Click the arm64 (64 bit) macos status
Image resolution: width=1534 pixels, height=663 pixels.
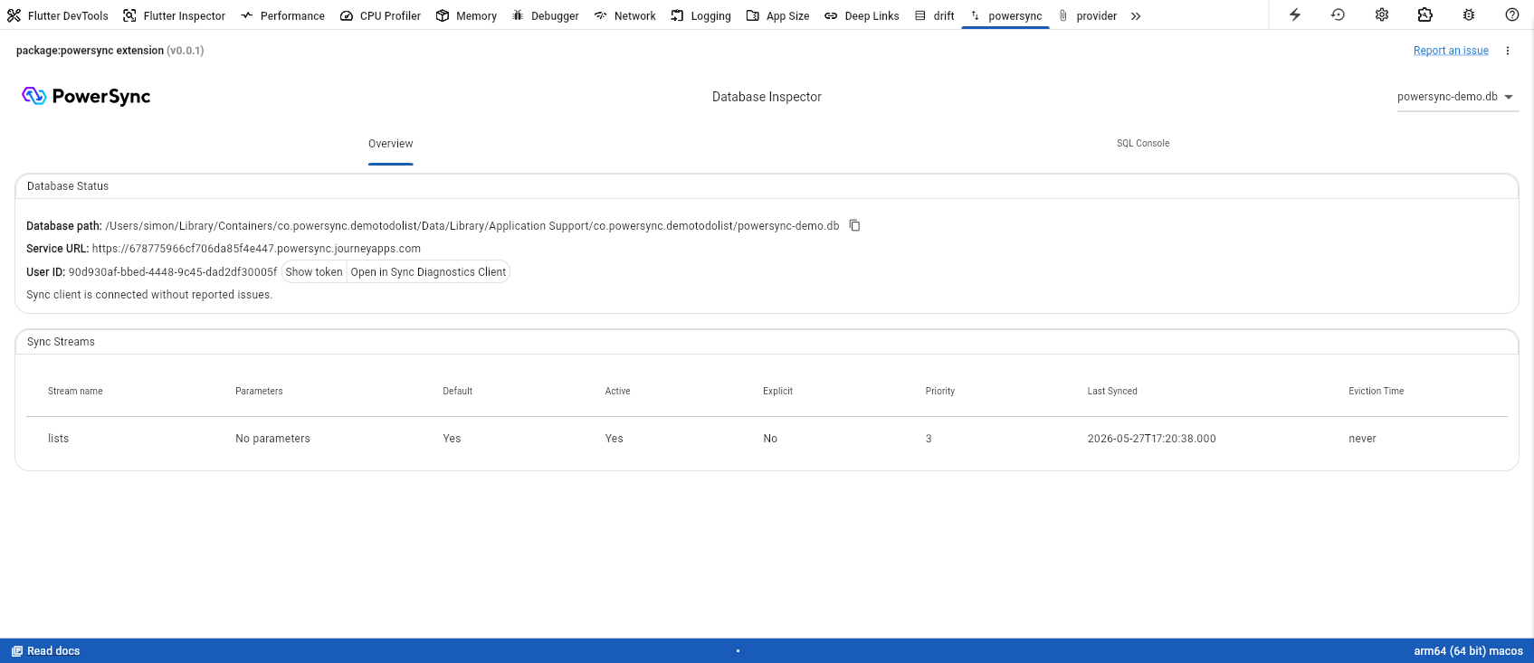1468,651
